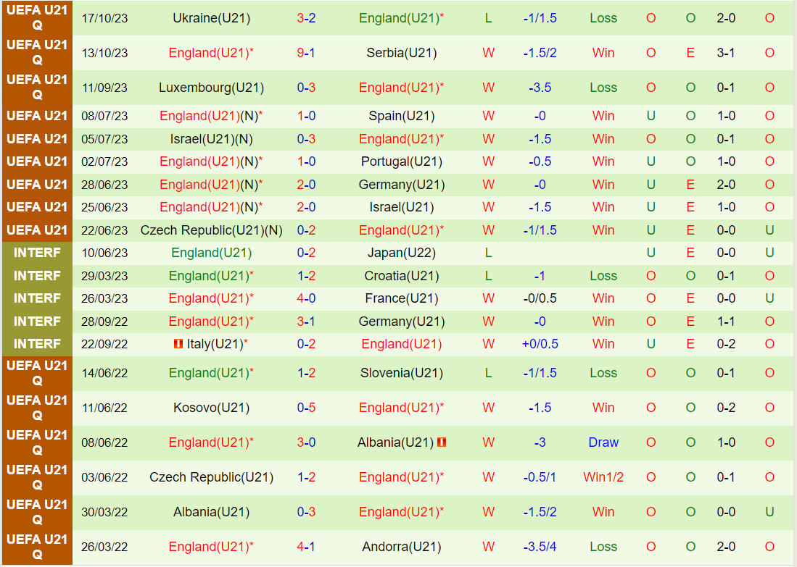Click the red card icon beside Italy(U21)
The image size is (797, 567).
(x=178, y=344)
